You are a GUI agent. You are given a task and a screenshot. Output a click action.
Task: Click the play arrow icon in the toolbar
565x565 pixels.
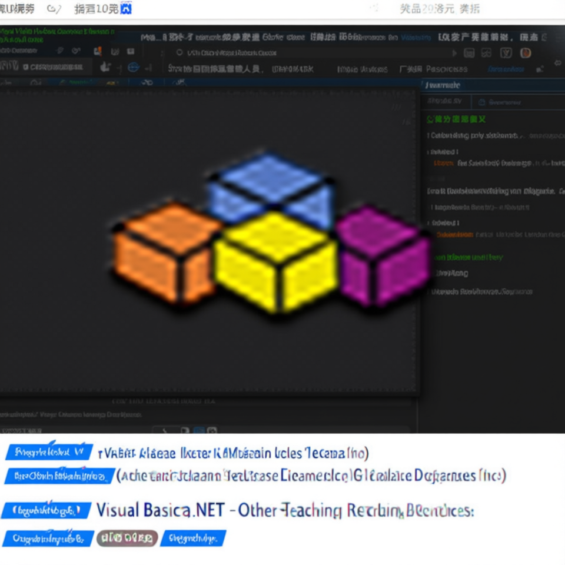coord(454,54)
